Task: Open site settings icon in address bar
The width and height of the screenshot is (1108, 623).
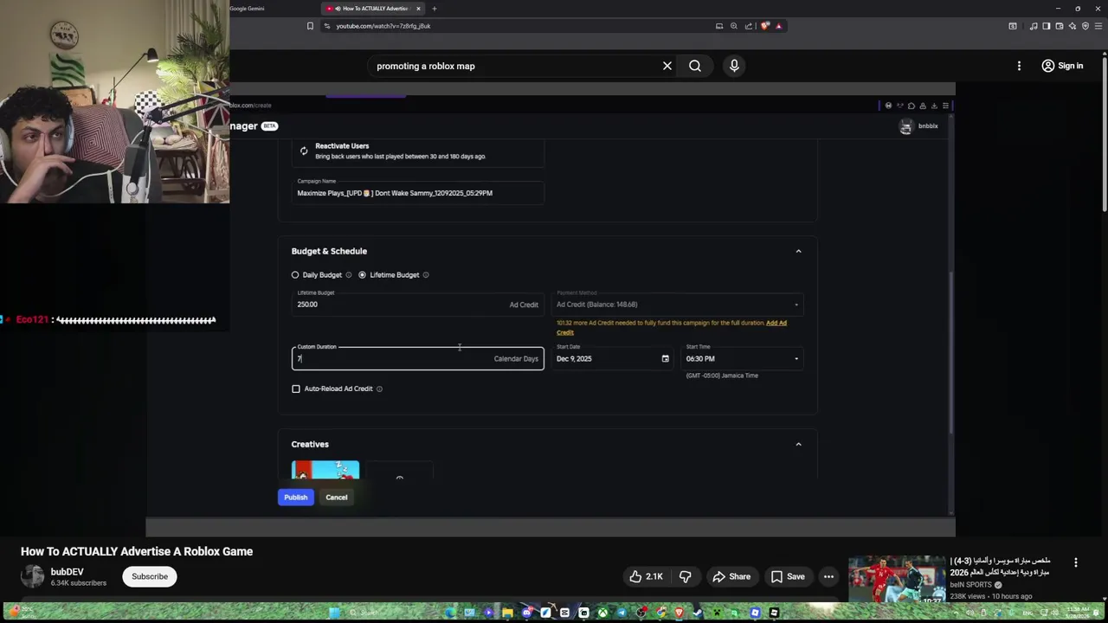Action: point(326,26)
